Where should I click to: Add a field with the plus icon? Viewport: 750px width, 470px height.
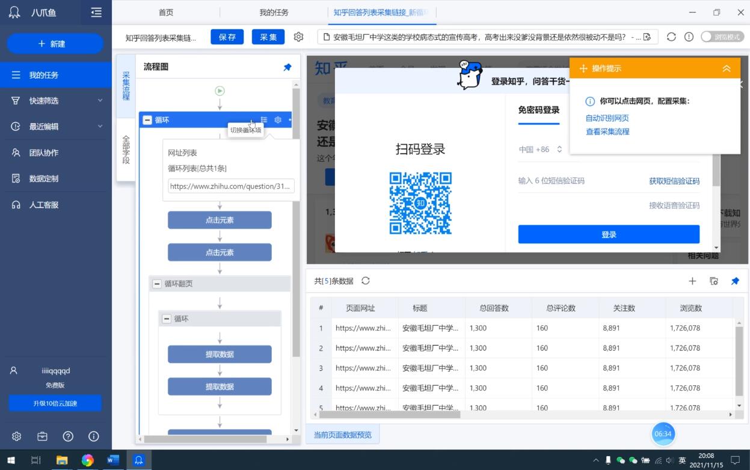pyautogui.click(x=692, y=281)
